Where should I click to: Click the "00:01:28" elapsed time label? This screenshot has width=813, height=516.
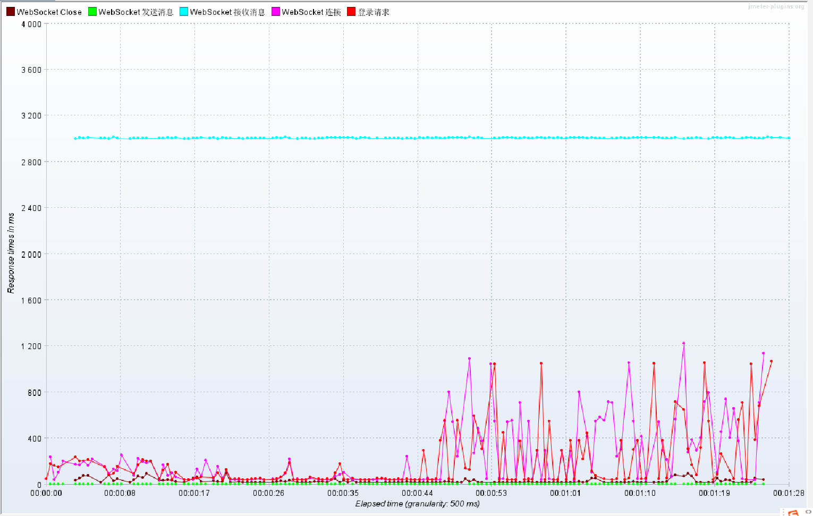pyautogui.click(x=789, y=493)
